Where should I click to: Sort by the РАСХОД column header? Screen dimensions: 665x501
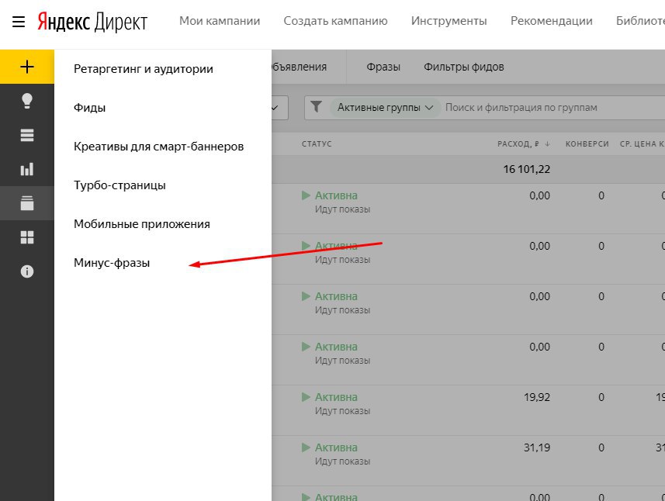[518, 144]
